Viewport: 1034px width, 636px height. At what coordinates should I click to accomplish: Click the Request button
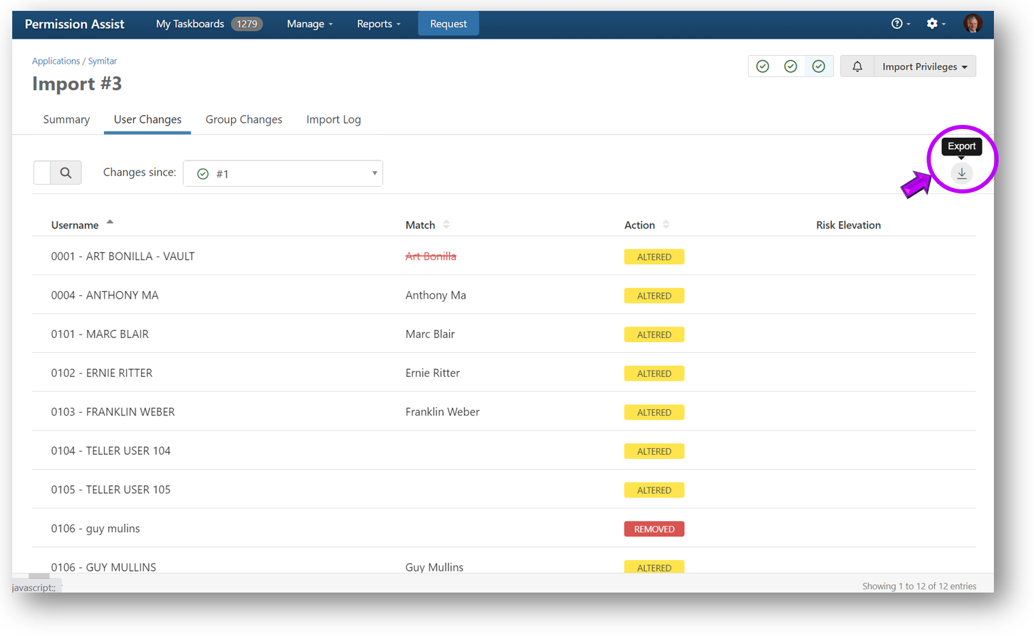448,24
